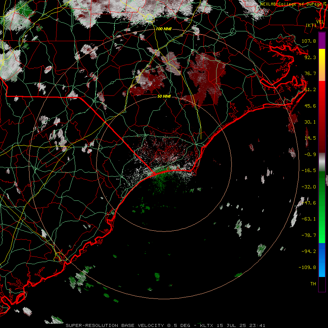This screenshot has width=328, height=328.
Task: Click the -32.0 legend value
Action: tap(309, 187)
